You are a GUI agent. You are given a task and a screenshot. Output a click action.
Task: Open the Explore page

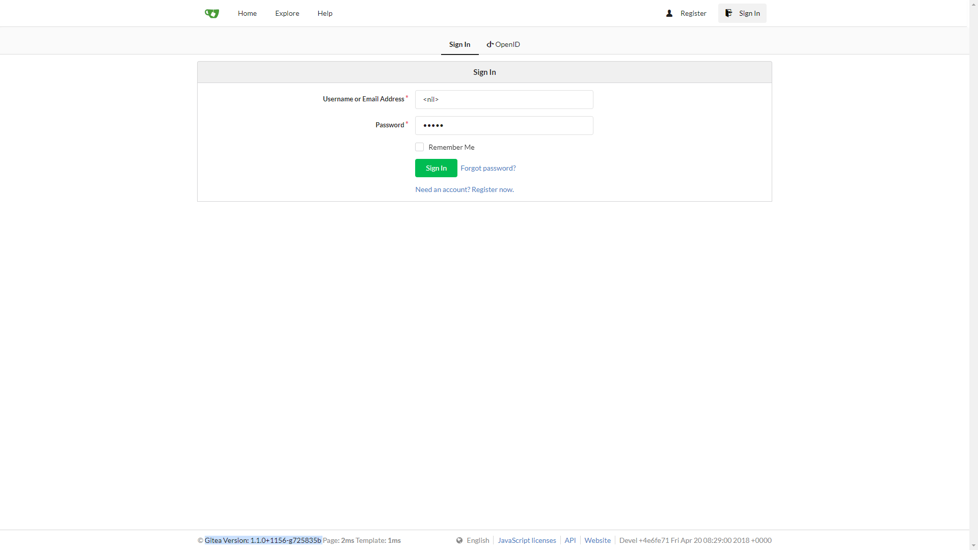click(287, 13)
